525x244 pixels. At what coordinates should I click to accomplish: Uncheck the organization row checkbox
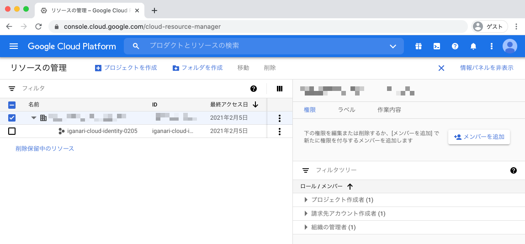coord(12,118)
